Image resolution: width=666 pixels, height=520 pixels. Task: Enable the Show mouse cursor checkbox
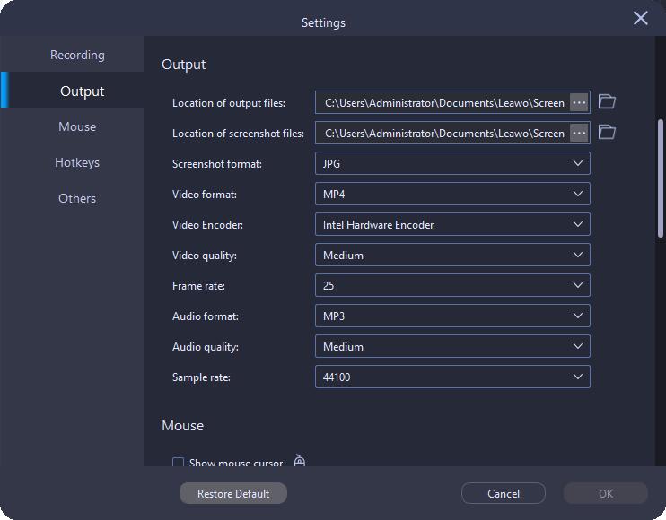tap(179, 463)
